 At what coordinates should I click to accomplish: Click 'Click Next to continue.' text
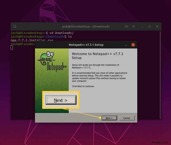[x=83, y=86]
